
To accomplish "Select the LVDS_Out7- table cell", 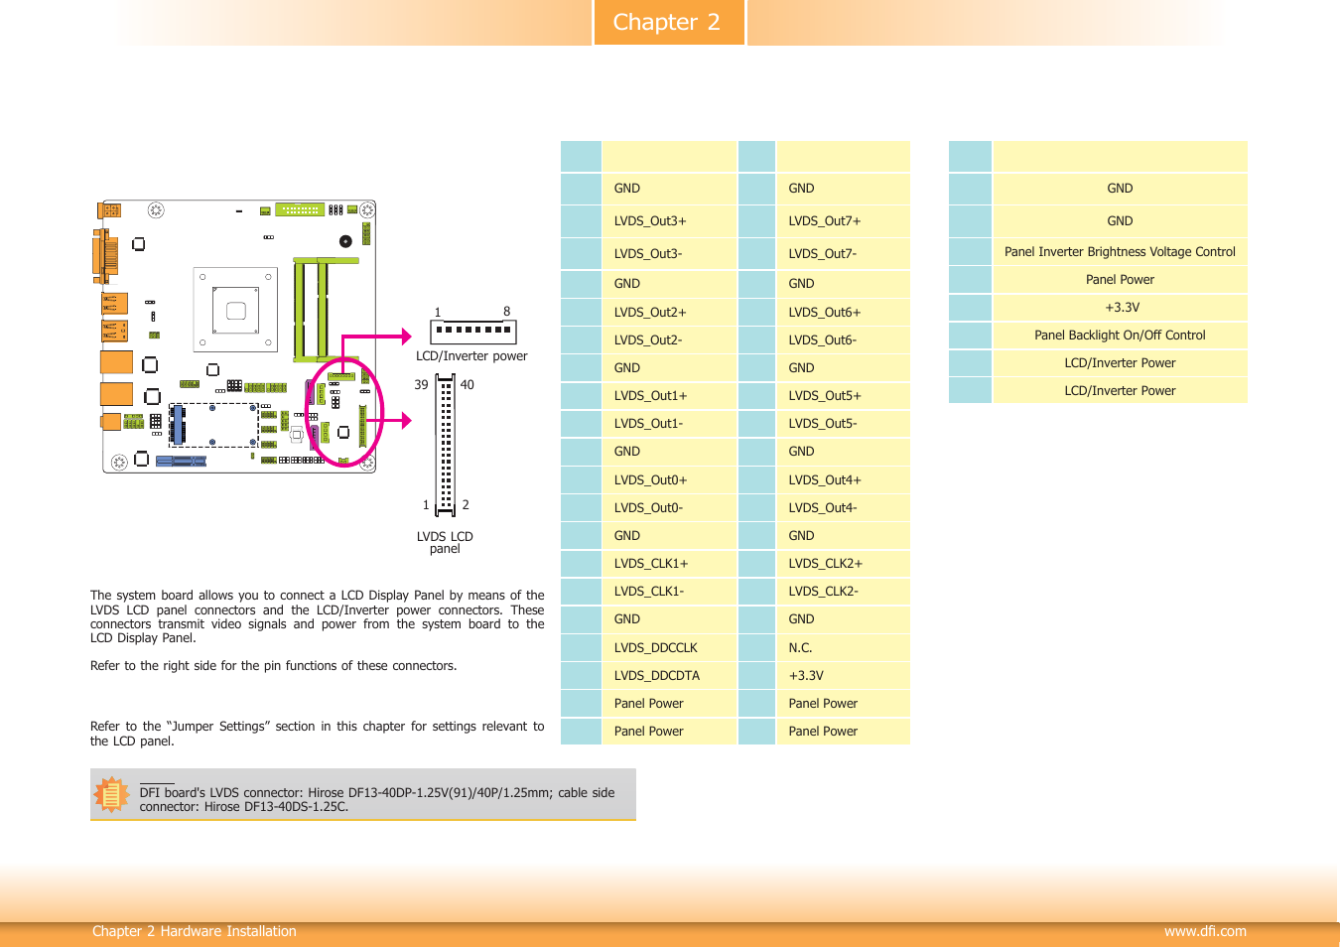I will 843,254.
